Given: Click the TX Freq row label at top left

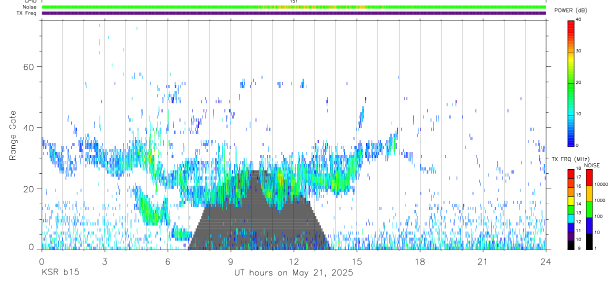Looking at the screenshot, I should click(26, 13).
